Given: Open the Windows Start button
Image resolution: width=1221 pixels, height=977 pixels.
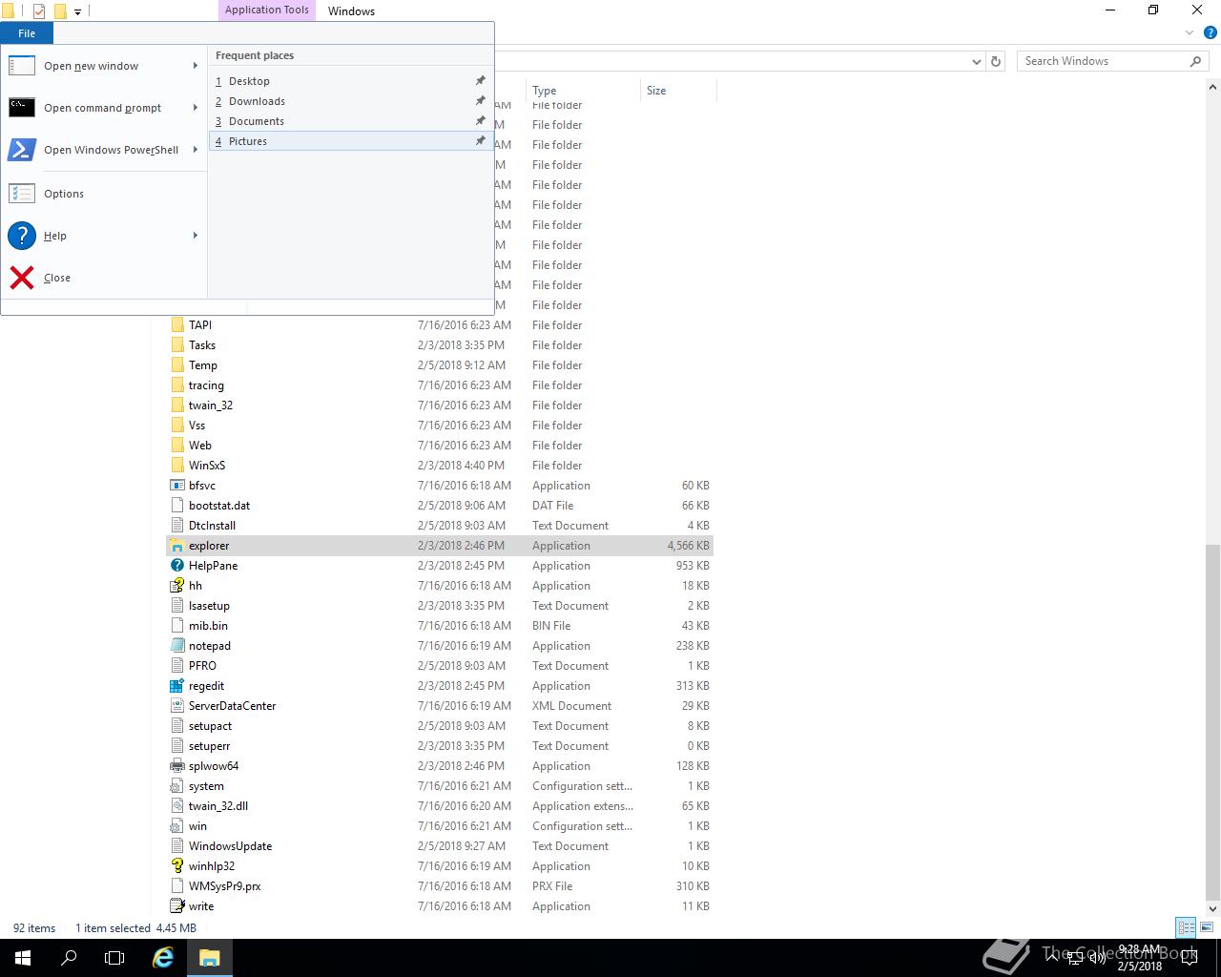Looking at the screenshot, I should [23, 958].
